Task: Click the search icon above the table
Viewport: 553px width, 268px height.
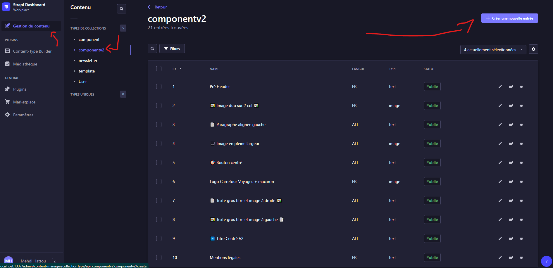Action: (152, 49)
